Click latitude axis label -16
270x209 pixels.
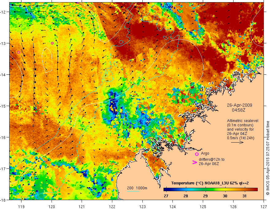point(3,137)
